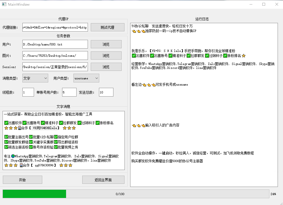
Task: Click the "运行日志" heading
Action: [202, 19]
